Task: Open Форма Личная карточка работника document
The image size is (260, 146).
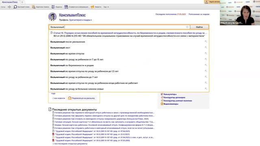Action: 104,125
